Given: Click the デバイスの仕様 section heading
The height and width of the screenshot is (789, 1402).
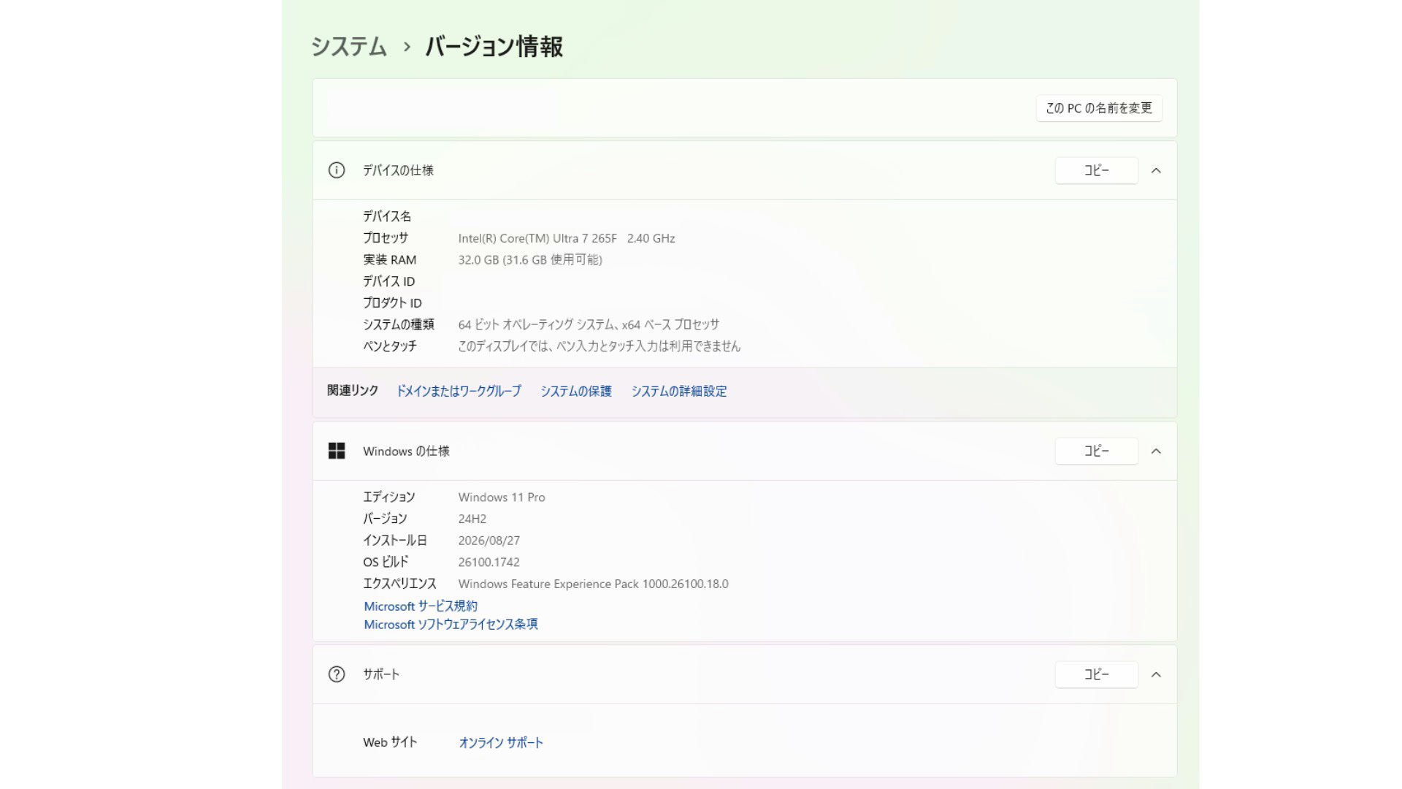Looking at the screenshot, I should [x=398, y=170].
